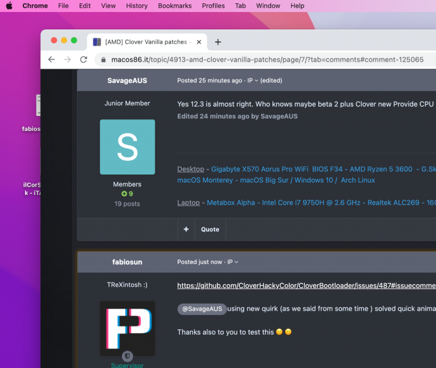This screenshot has height=368, width=436.
Task: Focus the macos86.it address bar
Action: tap(267, 59)
